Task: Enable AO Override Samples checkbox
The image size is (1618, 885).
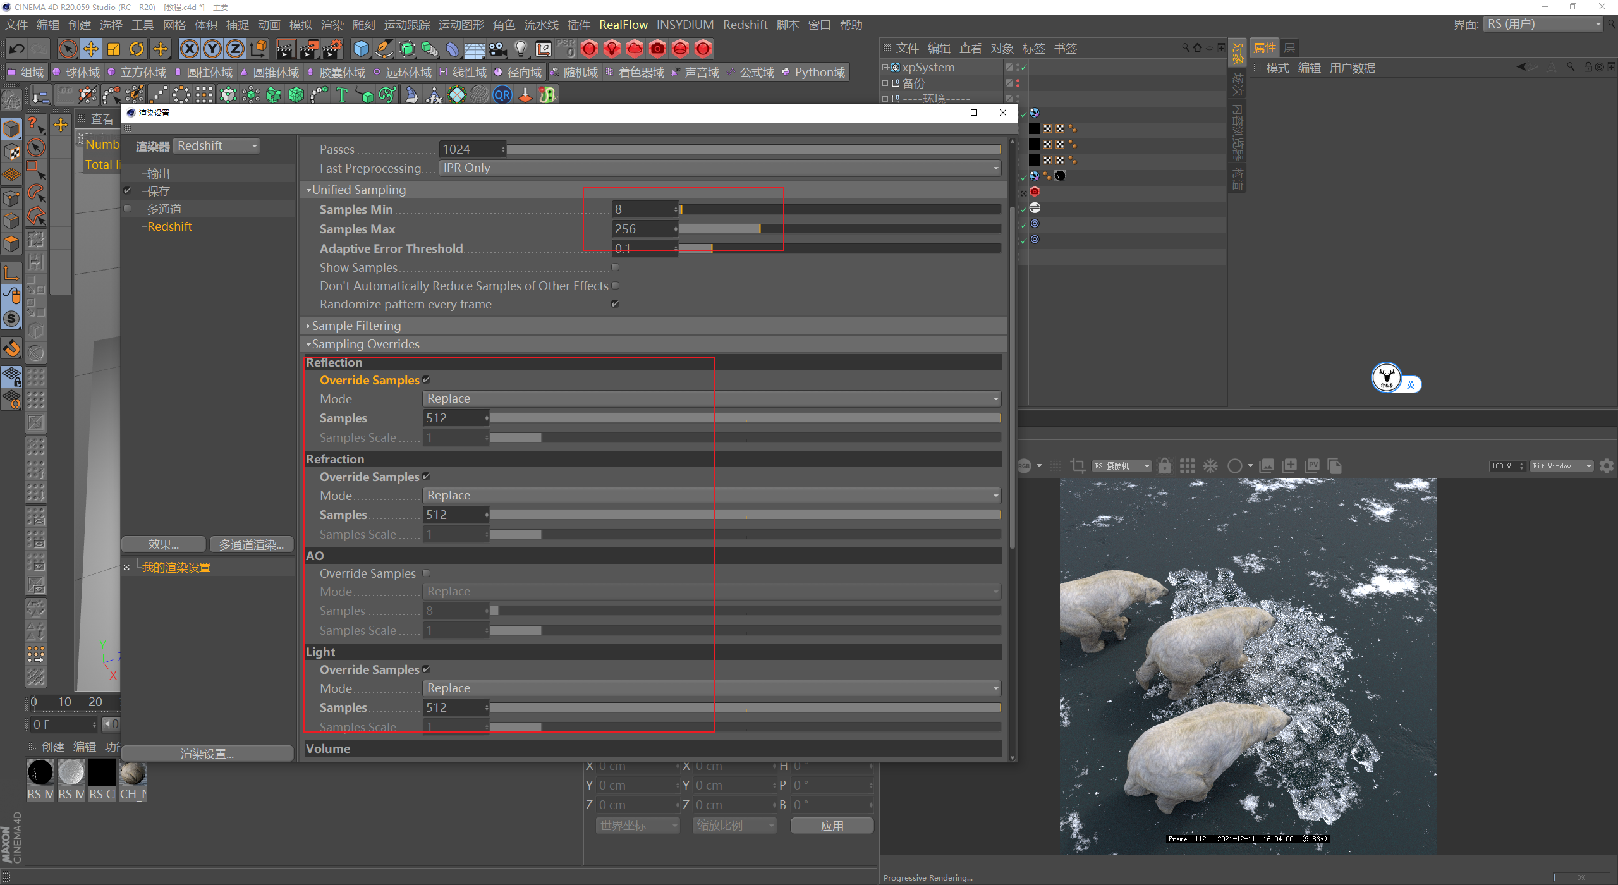Action: tap(427, 573)
